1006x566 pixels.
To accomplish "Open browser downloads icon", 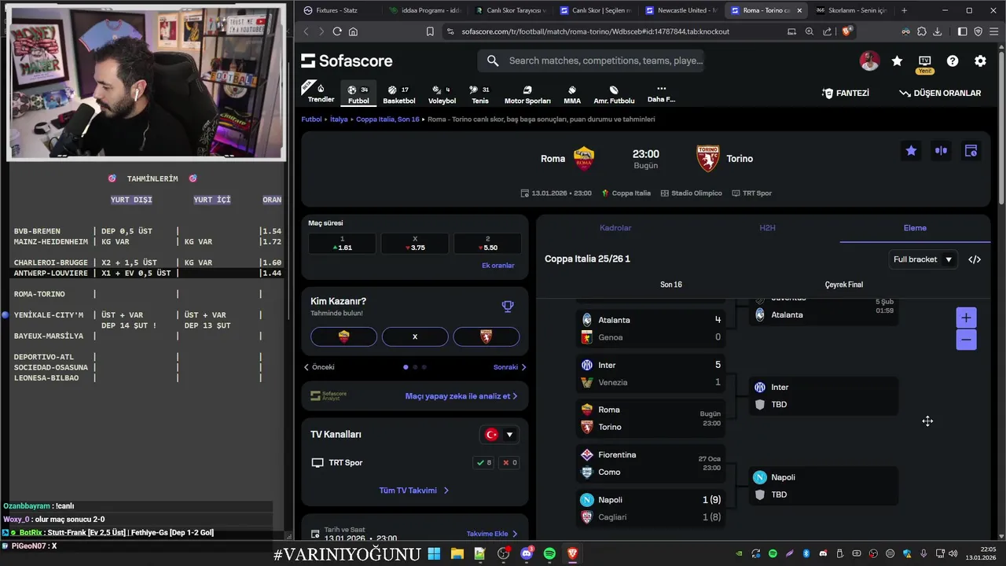I will click(x=937, y=31).
